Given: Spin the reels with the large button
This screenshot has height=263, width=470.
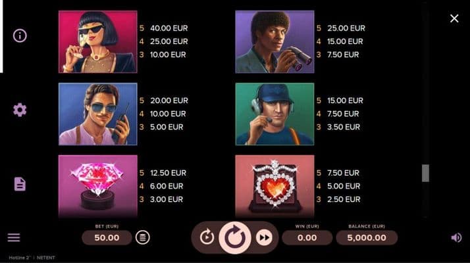Looking at the screenshot, I should click(235, 237).
